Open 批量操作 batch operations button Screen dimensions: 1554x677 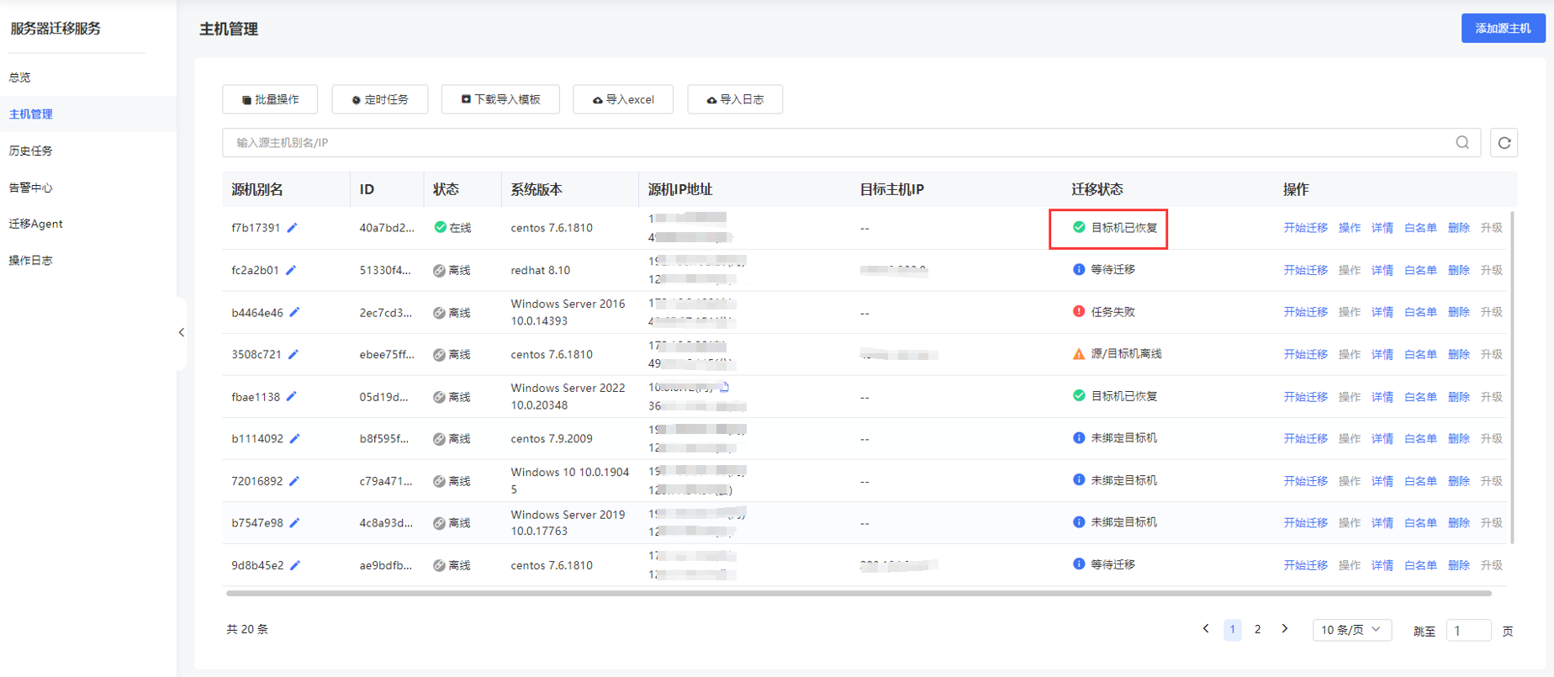270,99
